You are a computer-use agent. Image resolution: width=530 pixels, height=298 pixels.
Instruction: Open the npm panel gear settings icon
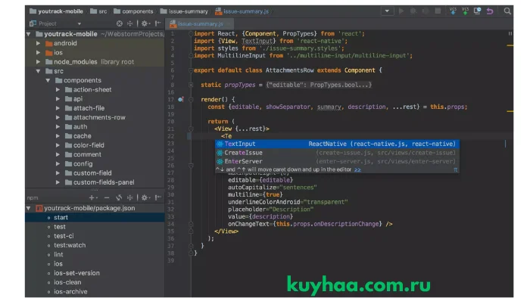coord(145,197)
